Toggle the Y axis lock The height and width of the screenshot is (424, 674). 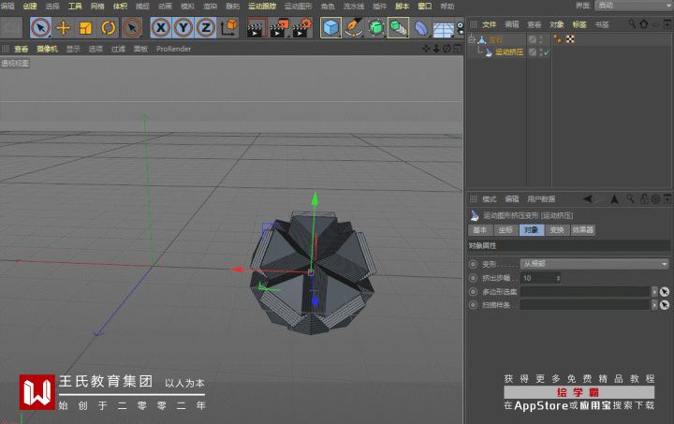183,28
